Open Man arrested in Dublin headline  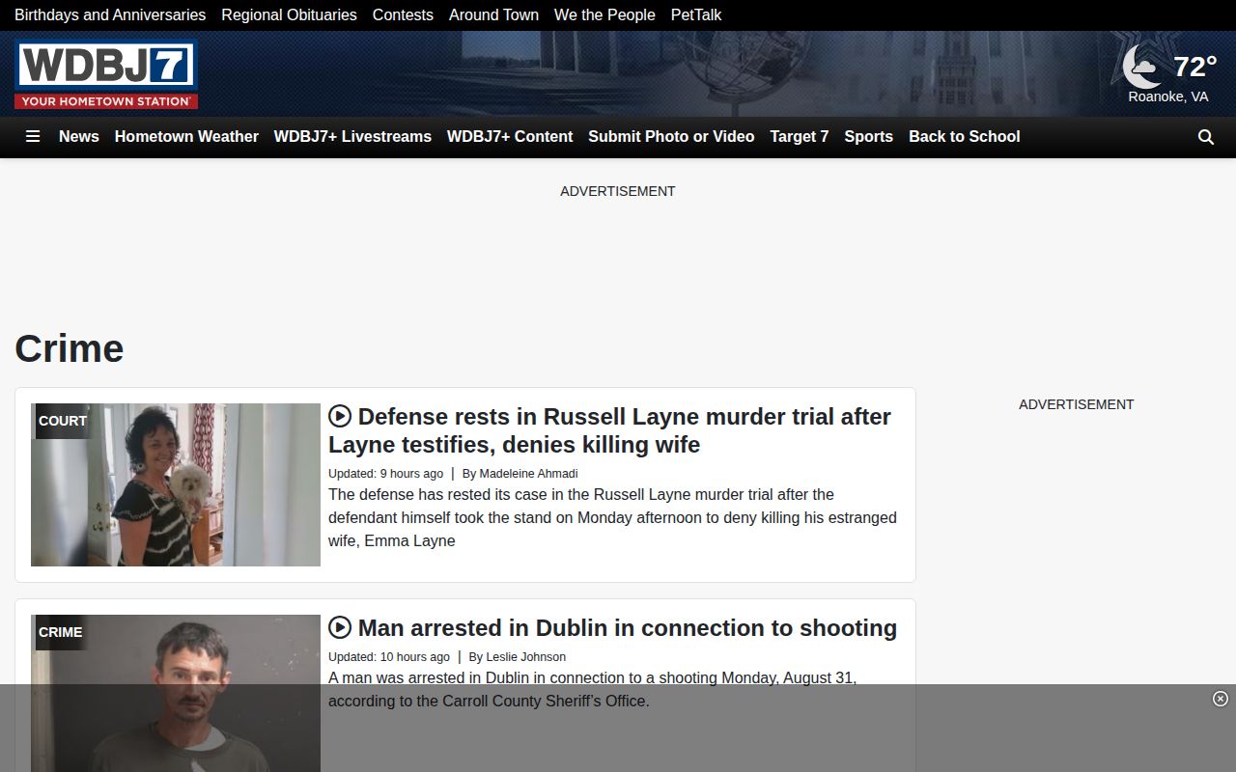point(628,628)
